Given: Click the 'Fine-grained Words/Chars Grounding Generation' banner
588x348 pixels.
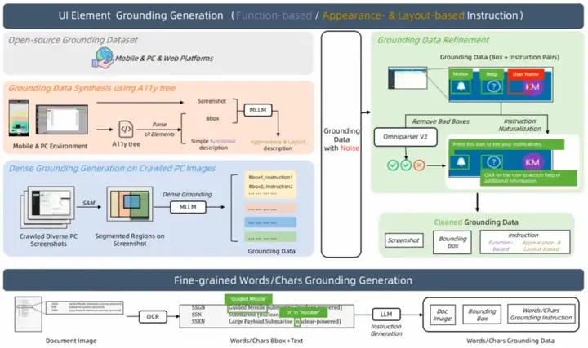Looking at the screenshot, I should pos(294,280).
